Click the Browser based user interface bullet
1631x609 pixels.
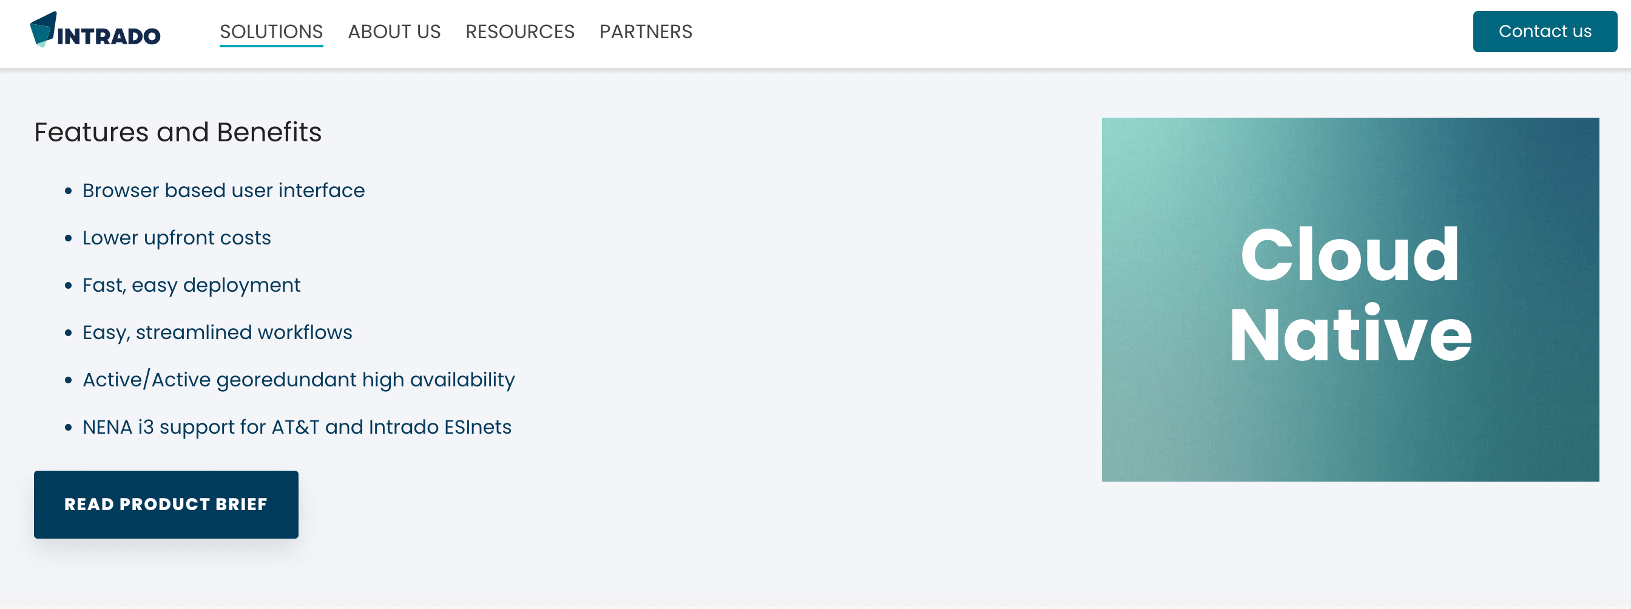tap(223, 190)
